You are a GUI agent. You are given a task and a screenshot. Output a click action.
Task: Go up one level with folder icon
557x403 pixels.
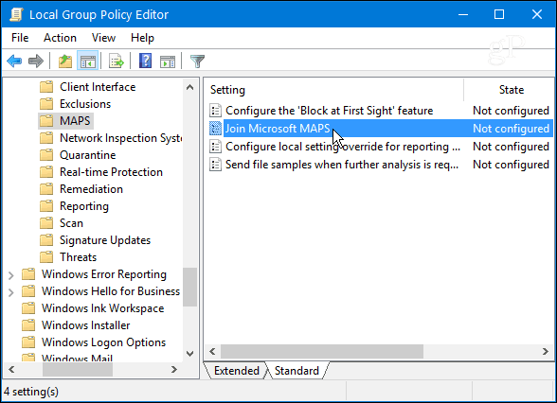(65, 61)
